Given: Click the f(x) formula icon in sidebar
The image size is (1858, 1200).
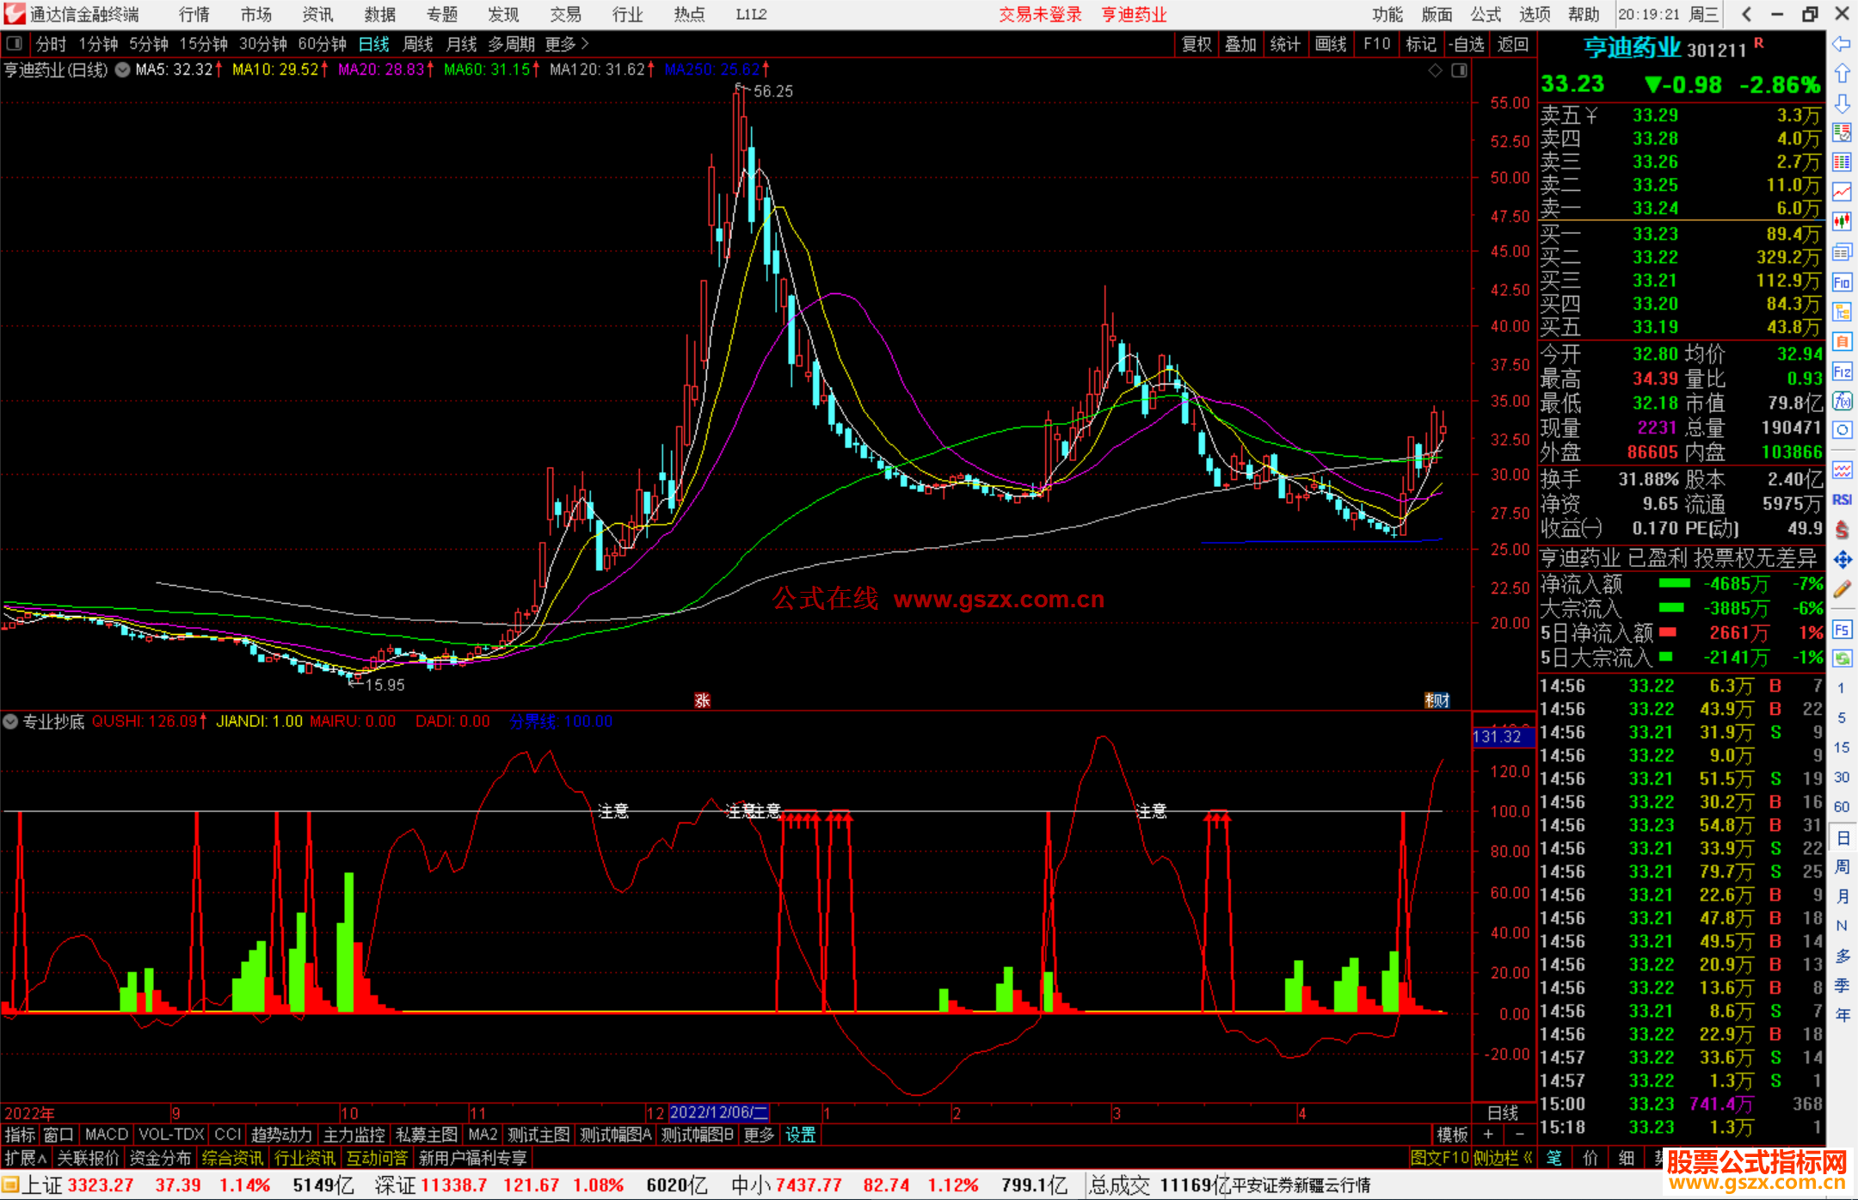Looking at the screenshot, I should [x=1842, y=401].
